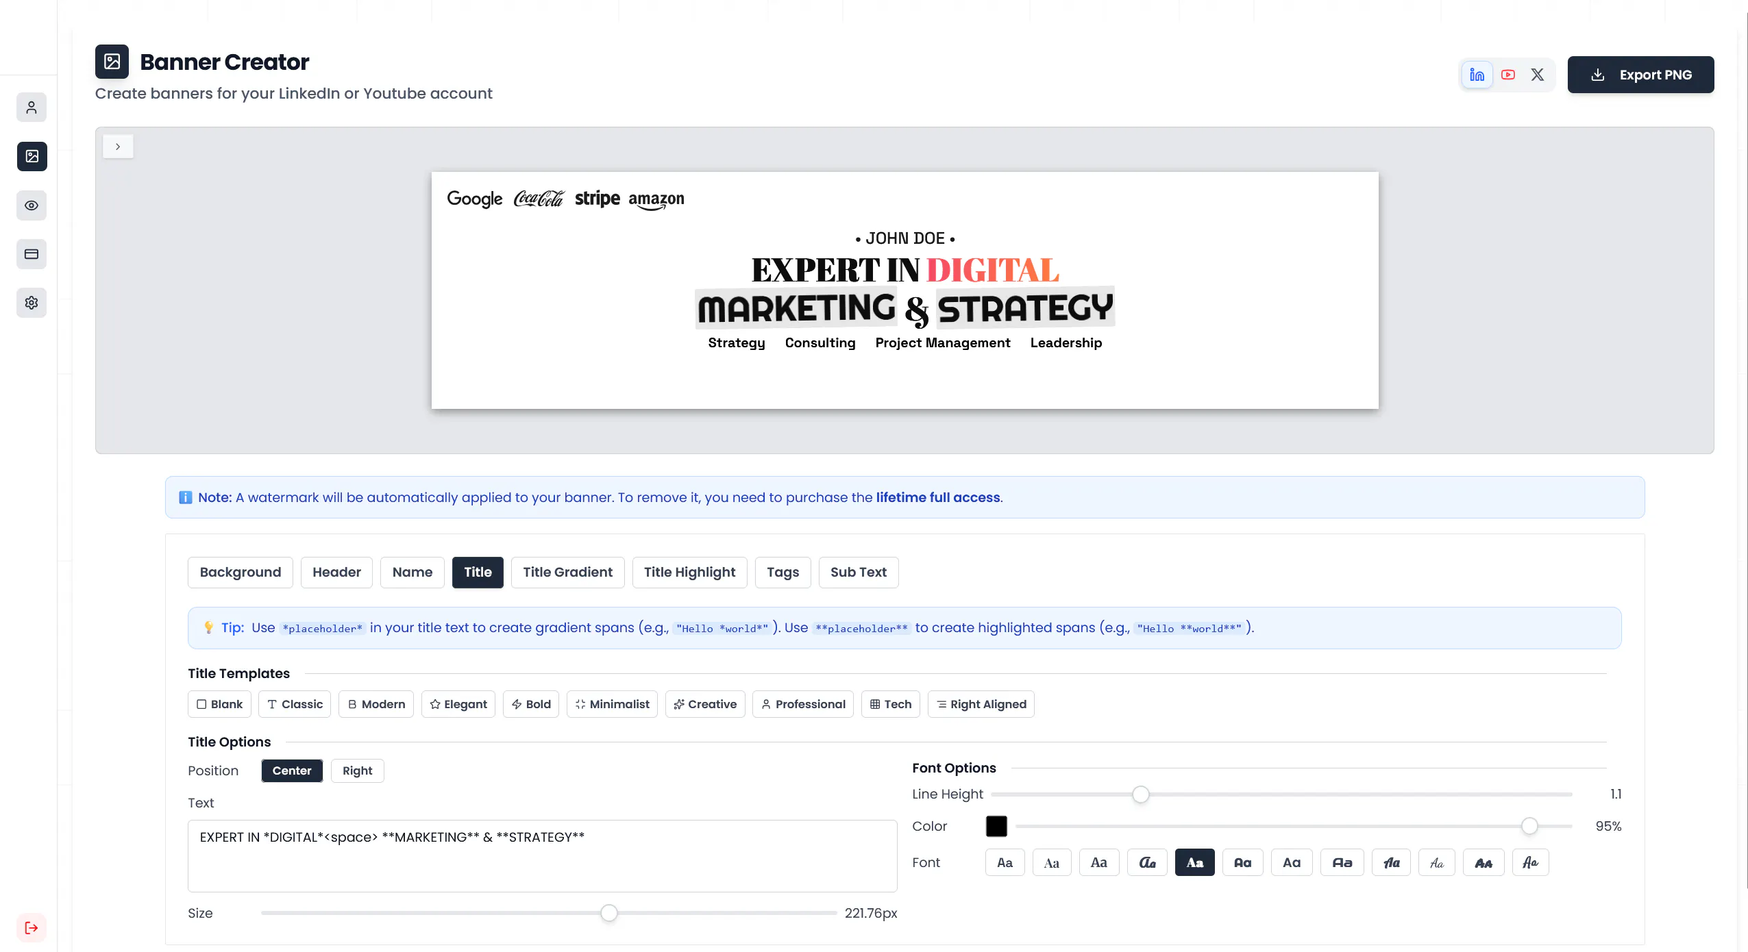Viewport: 1748px width, 952px height.
Task: Switch to the Tags tab
Action: [783, 573]
